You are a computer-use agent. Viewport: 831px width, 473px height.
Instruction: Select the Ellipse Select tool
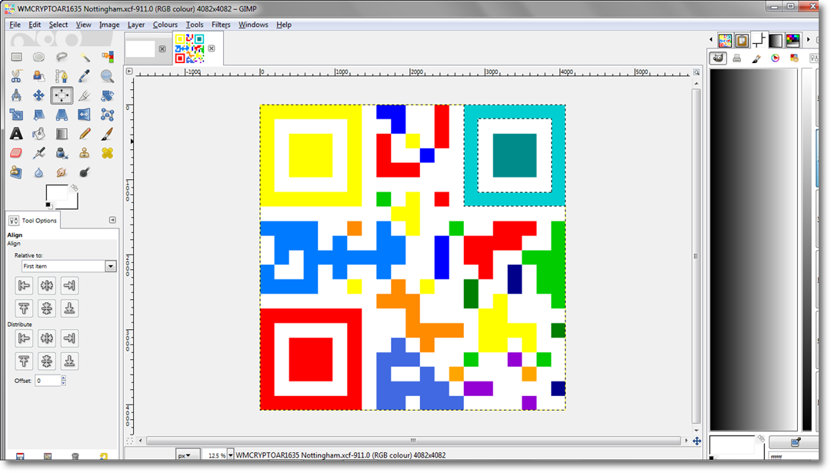tap(38, 57)
